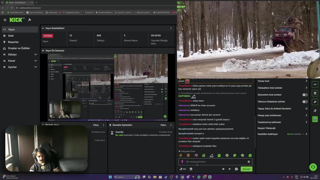Image resolution: width=320 pixels, height=180 pixels.
Task: Click the Axently username in Denetim Eylemleri
Action: (x=119, y=132)
